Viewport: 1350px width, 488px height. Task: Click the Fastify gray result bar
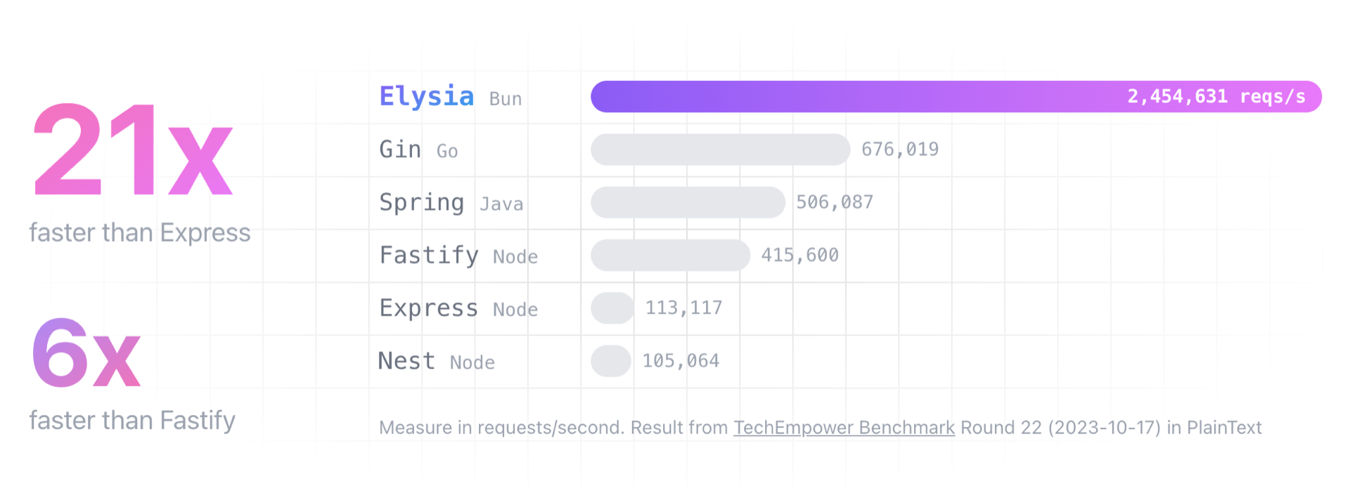(x=670, y=255)
